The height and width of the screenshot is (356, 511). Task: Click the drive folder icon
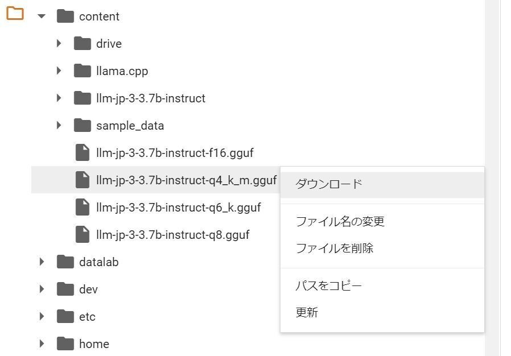[x=82, y=43]
